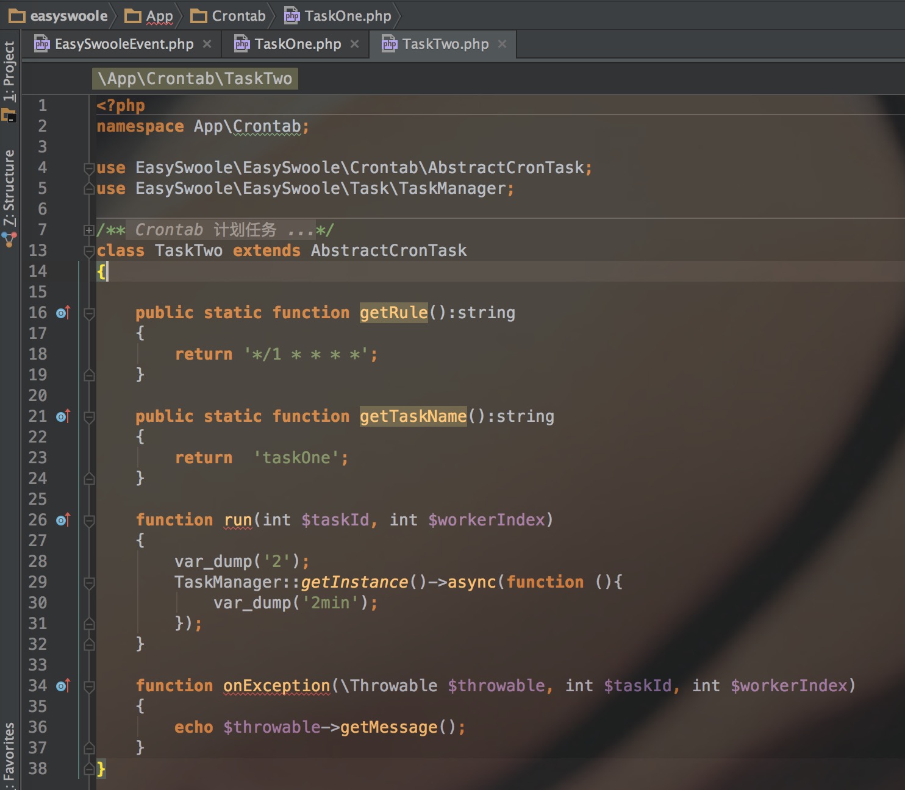Close the TaskOne.php editor tab
This screenshot has width=905, height=790.
tap(356, 43)
